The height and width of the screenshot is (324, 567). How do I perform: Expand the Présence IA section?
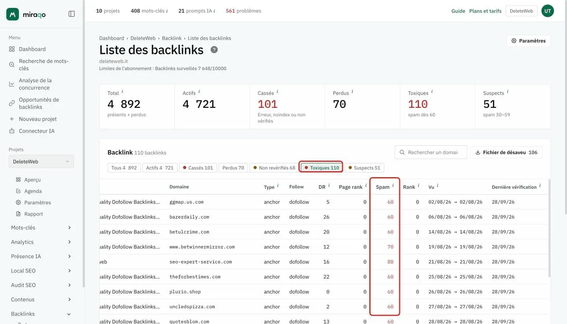pos(41,256)
